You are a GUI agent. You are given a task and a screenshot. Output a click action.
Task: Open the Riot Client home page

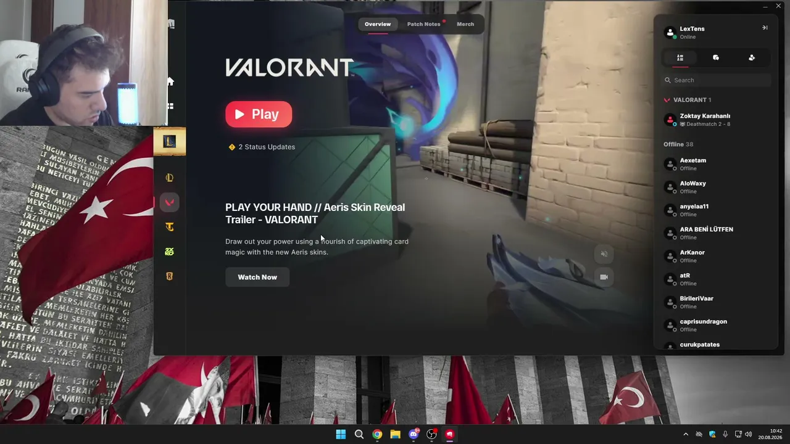170,81
